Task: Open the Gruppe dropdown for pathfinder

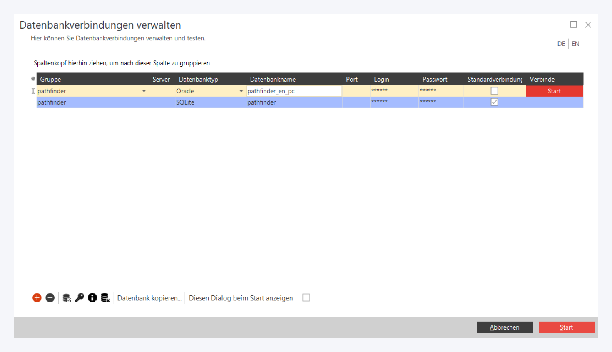Action: [144, 90]
